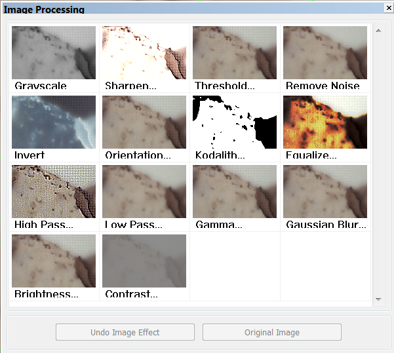The image size is (394, 353).
Task: Close the Image Processing panel
Action: coord(389,8)
